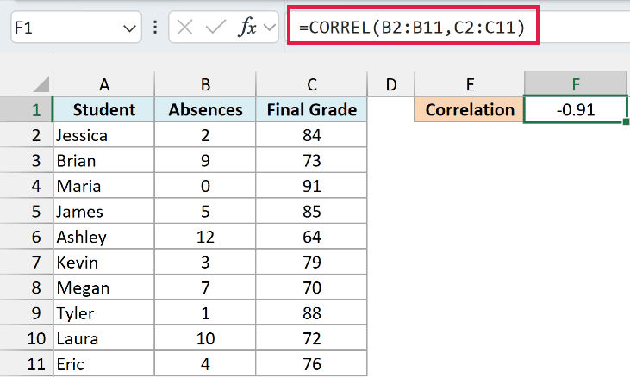Select row 10 header

[x=27, y=338]
